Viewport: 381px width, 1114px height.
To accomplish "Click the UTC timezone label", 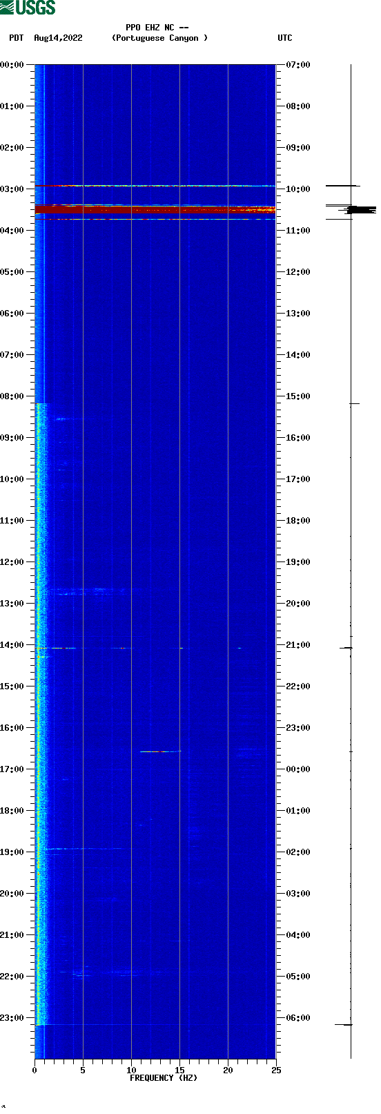I will [285, 38].
